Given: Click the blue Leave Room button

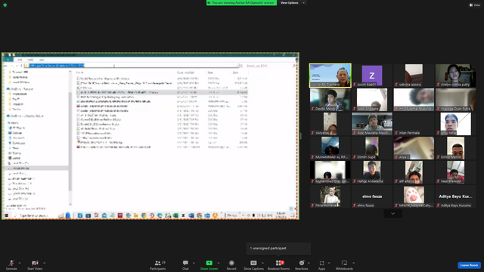Looking at the screenshot, I should point(469,265).
